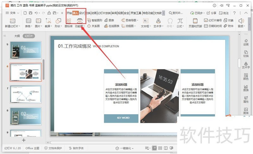Click the 查找命令 search commands box
This screenshot has width=253, height=154.
[x=176, y=13]
